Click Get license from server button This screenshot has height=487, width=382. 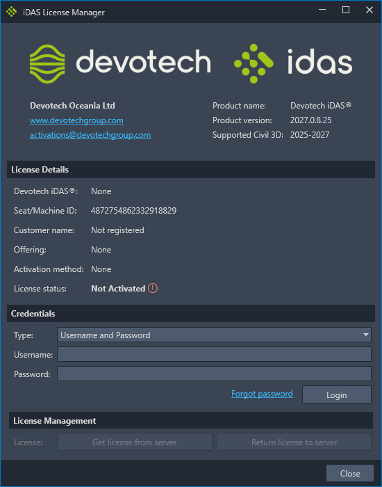(135, 442)
